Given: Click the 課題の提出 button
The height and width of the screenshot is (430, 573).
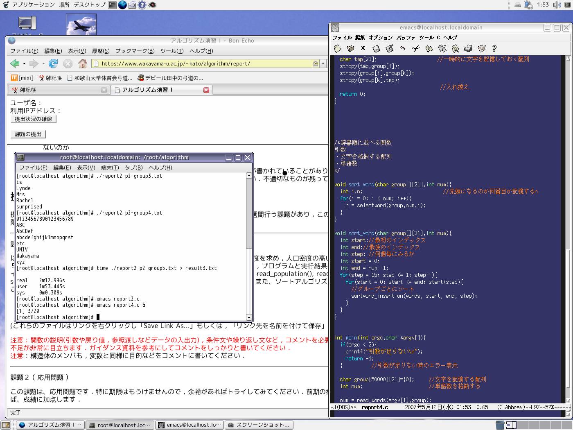Looking at the screenshot, I should point(28,134).
